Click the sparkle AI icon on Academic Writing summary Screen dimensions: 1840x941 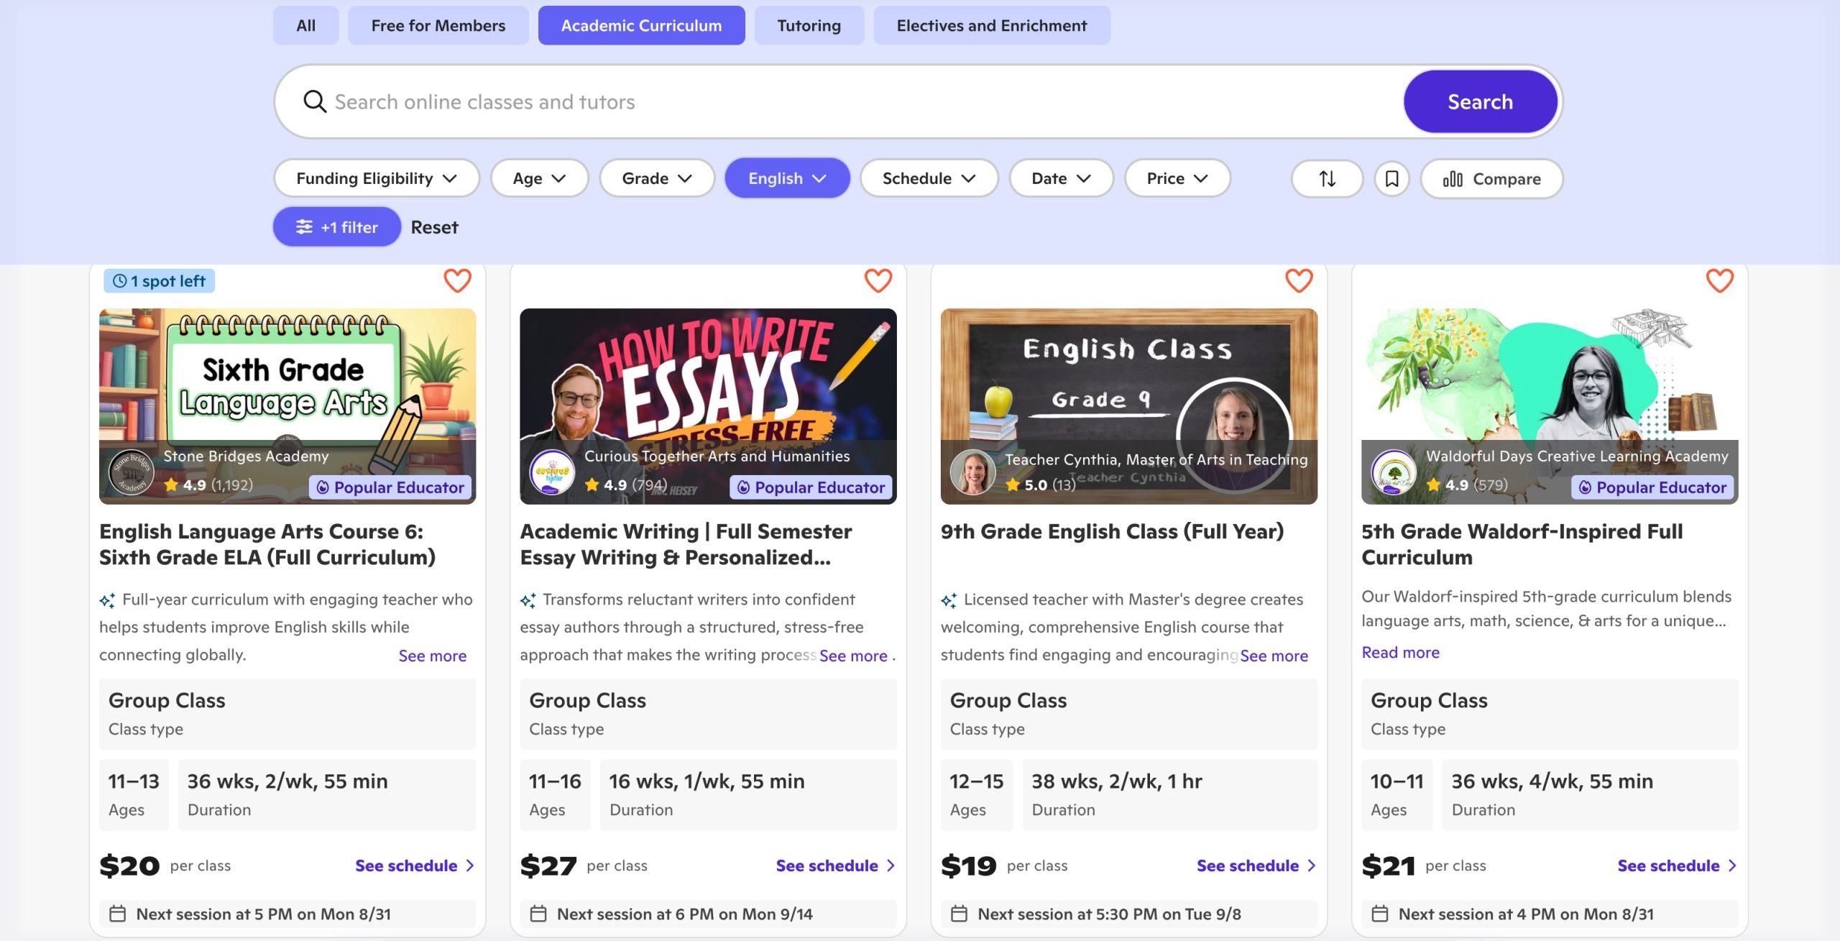coord(528,600)
